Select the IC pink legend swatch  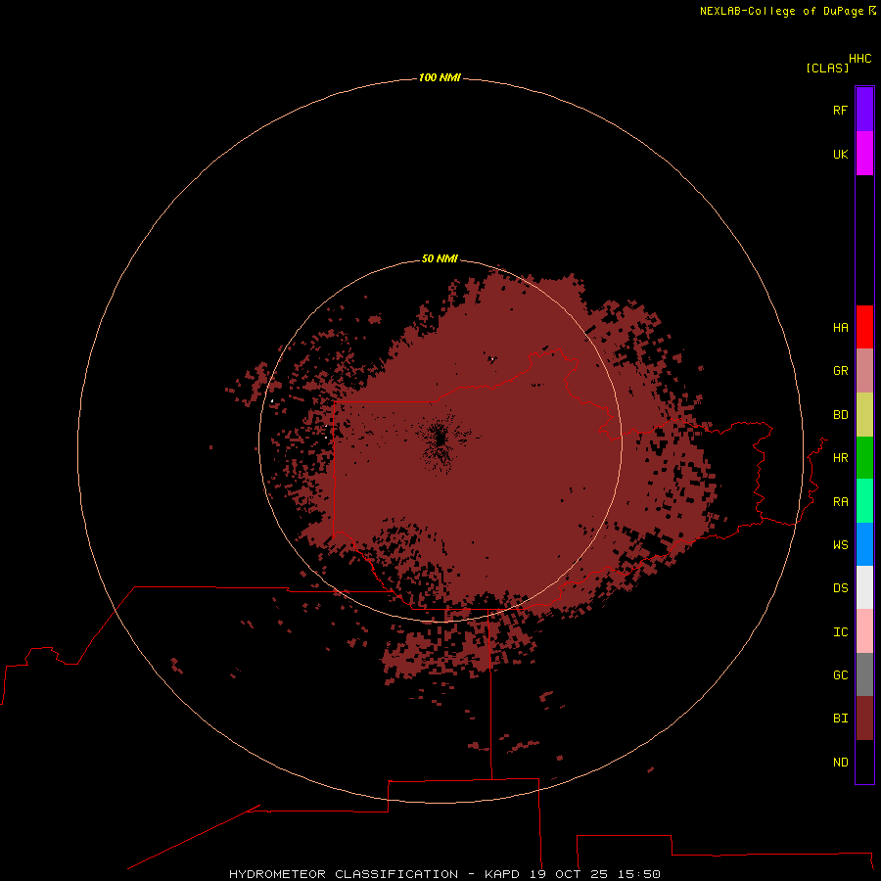864,631
